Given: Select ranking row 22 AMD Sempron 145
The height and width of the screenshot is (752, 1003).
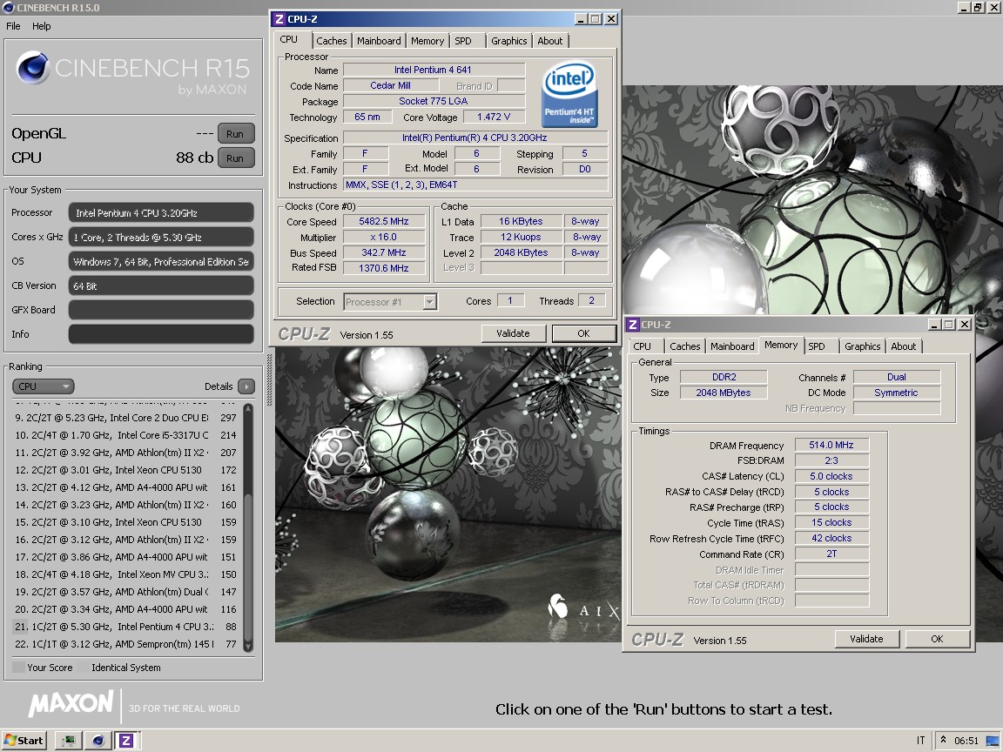Looking at the screenshot, I should 126,644.
